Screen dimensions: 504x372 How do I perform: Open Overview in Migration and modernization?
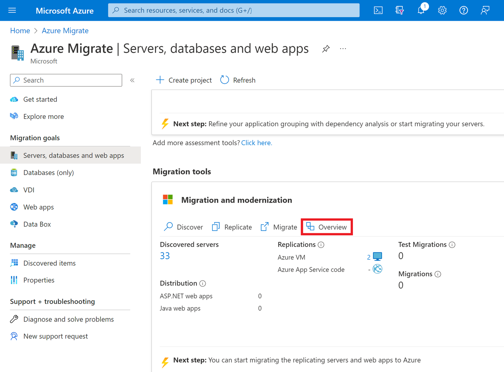point(327,227)
